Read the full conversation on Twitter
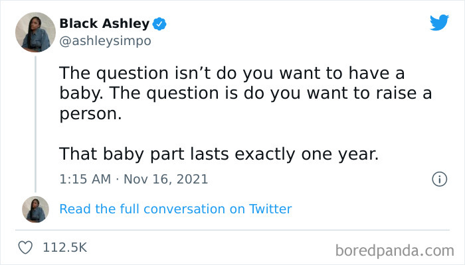This screenshot has width=465, height=265. pos(175,209)
